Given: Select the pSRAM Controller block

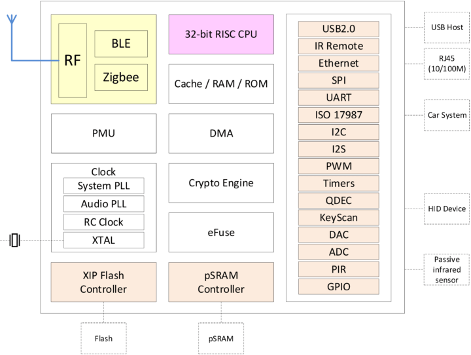Looking at the screenshot, I should coord(221,282).
